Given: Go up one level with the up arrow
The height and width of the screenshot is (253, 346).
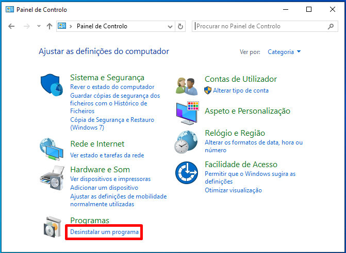Looking at the screenshot, I should [x=50, y=26].
